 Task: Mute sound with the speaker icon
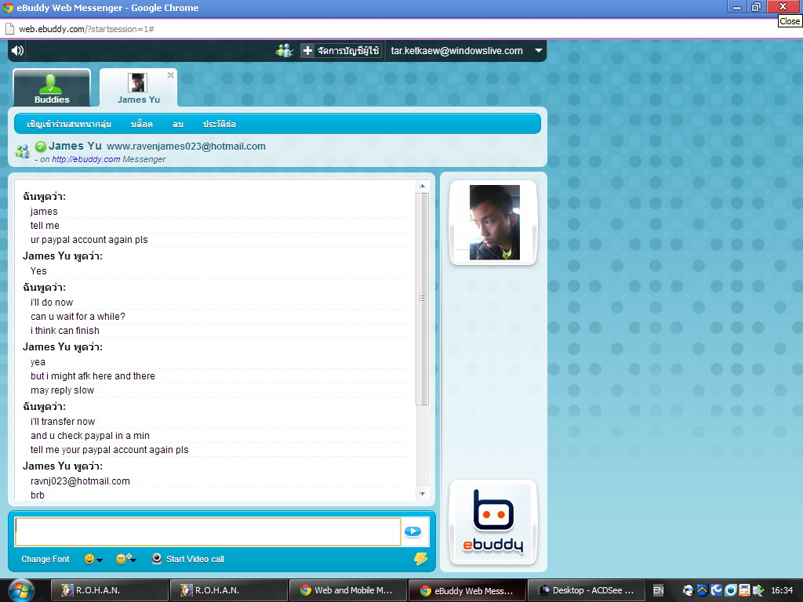[18, 50]
